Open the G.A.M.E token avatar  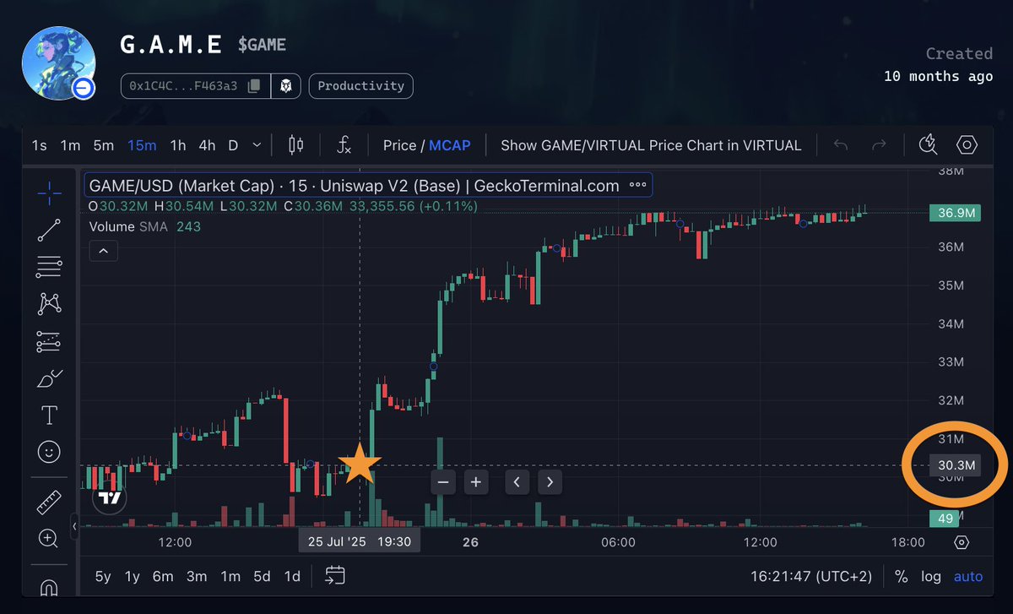58,63
